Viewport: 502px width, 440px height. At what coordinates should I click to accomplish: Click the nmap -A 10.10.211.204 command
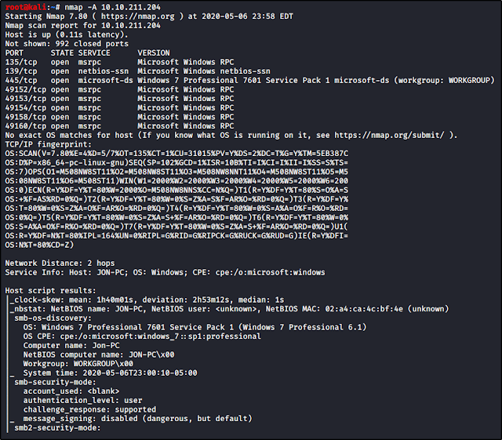tap(113, 7)
